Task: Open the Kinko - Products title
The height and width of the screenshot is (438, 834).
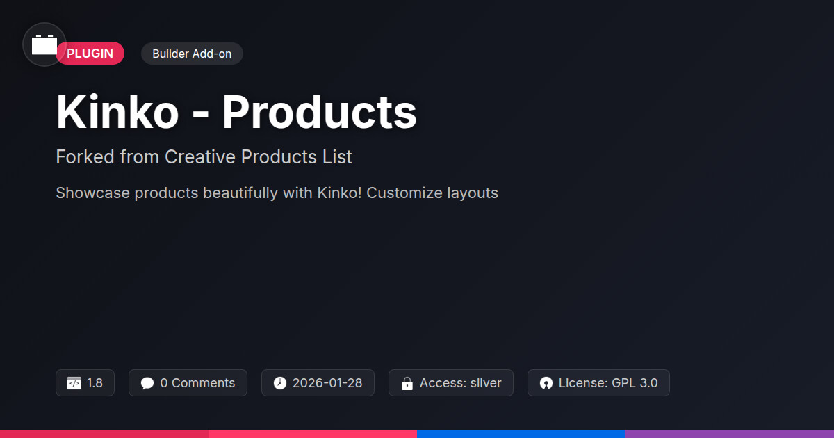Action: tap(236, 112)
